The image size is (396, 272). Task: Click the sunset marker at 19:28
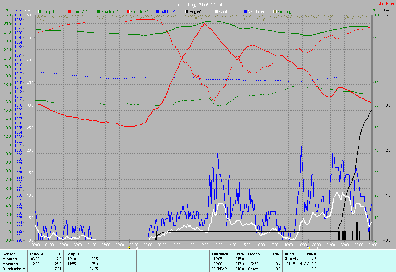308,248
